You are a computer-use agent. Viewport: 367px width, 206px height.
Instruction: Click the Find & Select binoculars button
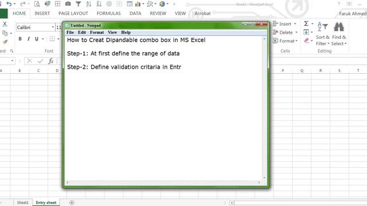(x=339, y=34)
